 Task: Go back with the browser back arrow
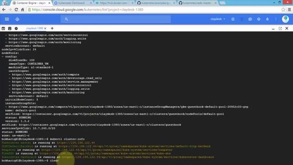pos(4,10)
